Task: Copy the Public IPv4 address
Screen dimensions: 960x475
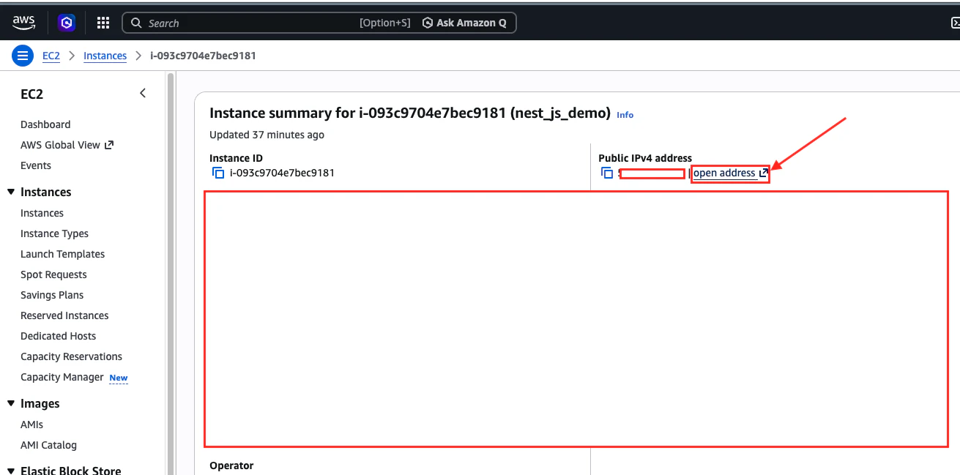Action: [606, 173]
